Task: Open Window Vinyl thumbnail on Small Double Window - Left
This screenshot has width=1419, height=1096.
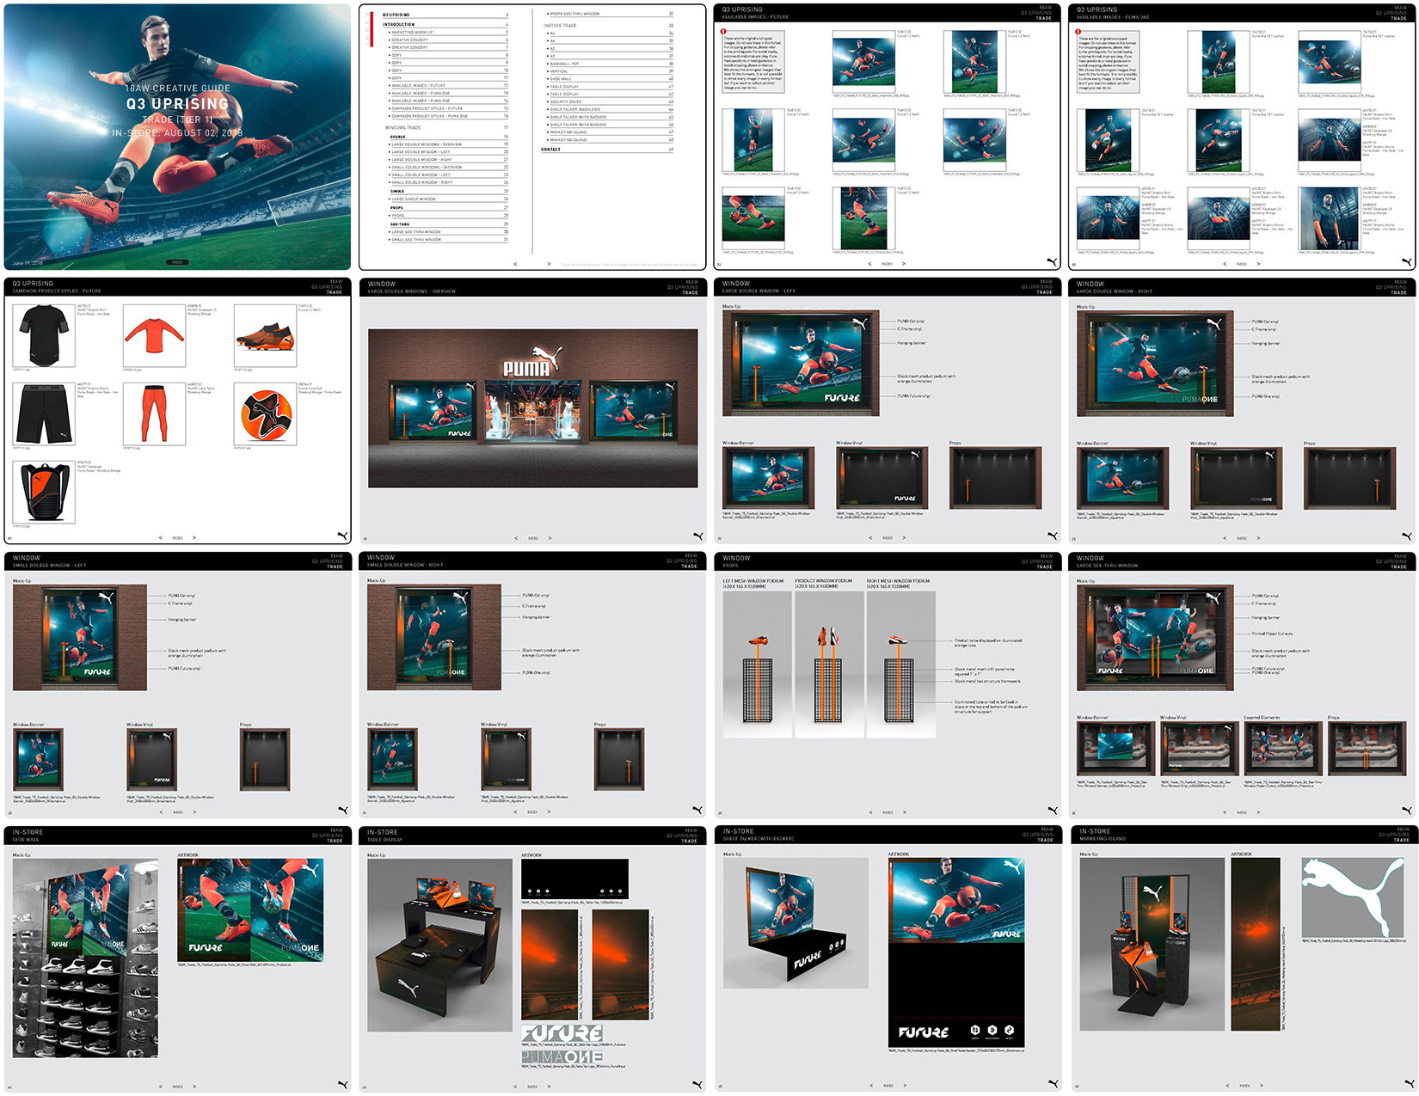Action: pos(151,760)
